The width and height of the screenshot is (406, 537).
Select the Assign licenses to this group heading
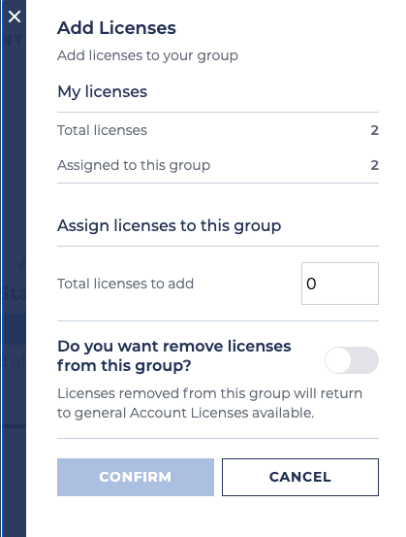(x=170, y=225)
